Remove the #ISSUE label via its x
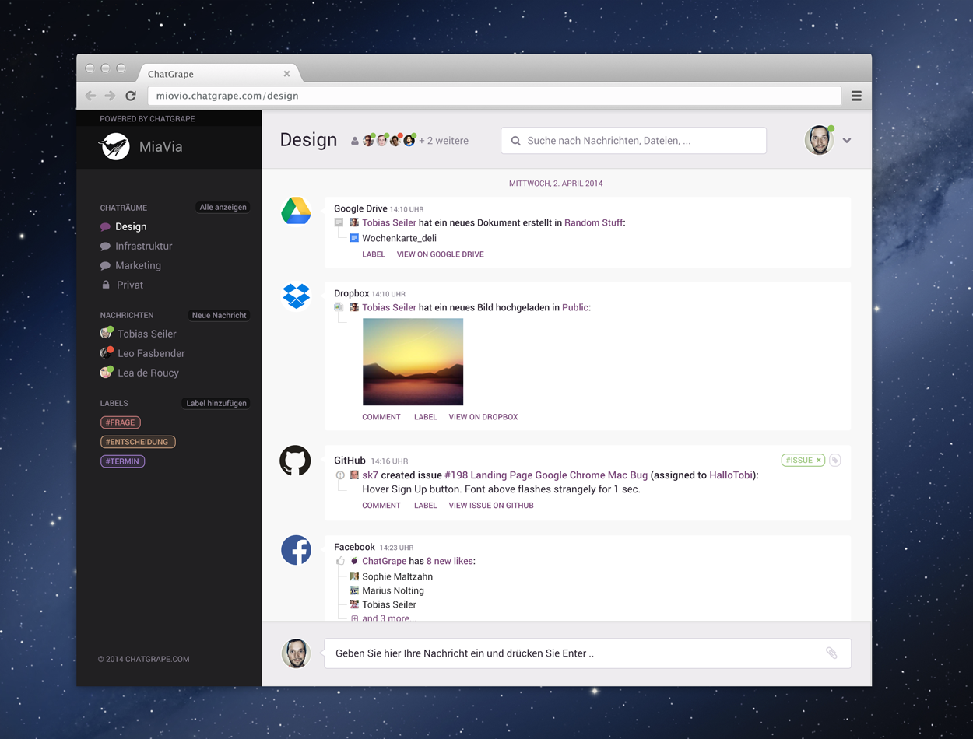This screenshot has width=973, height=739. [819, 461]
